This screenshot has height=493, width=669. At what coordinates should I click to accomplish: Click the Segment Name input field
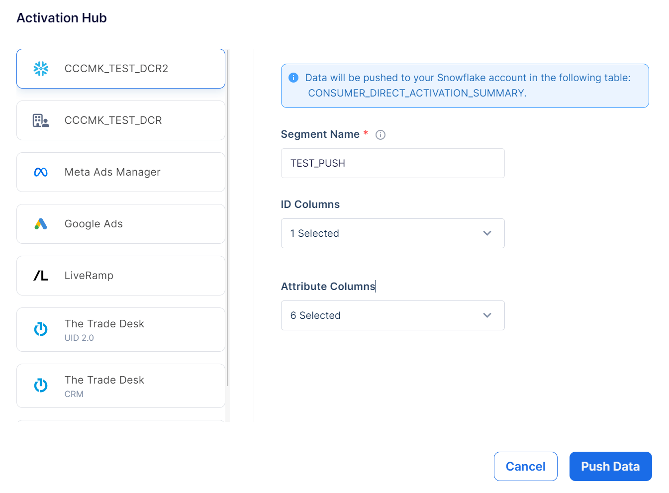tap(392, 163)
